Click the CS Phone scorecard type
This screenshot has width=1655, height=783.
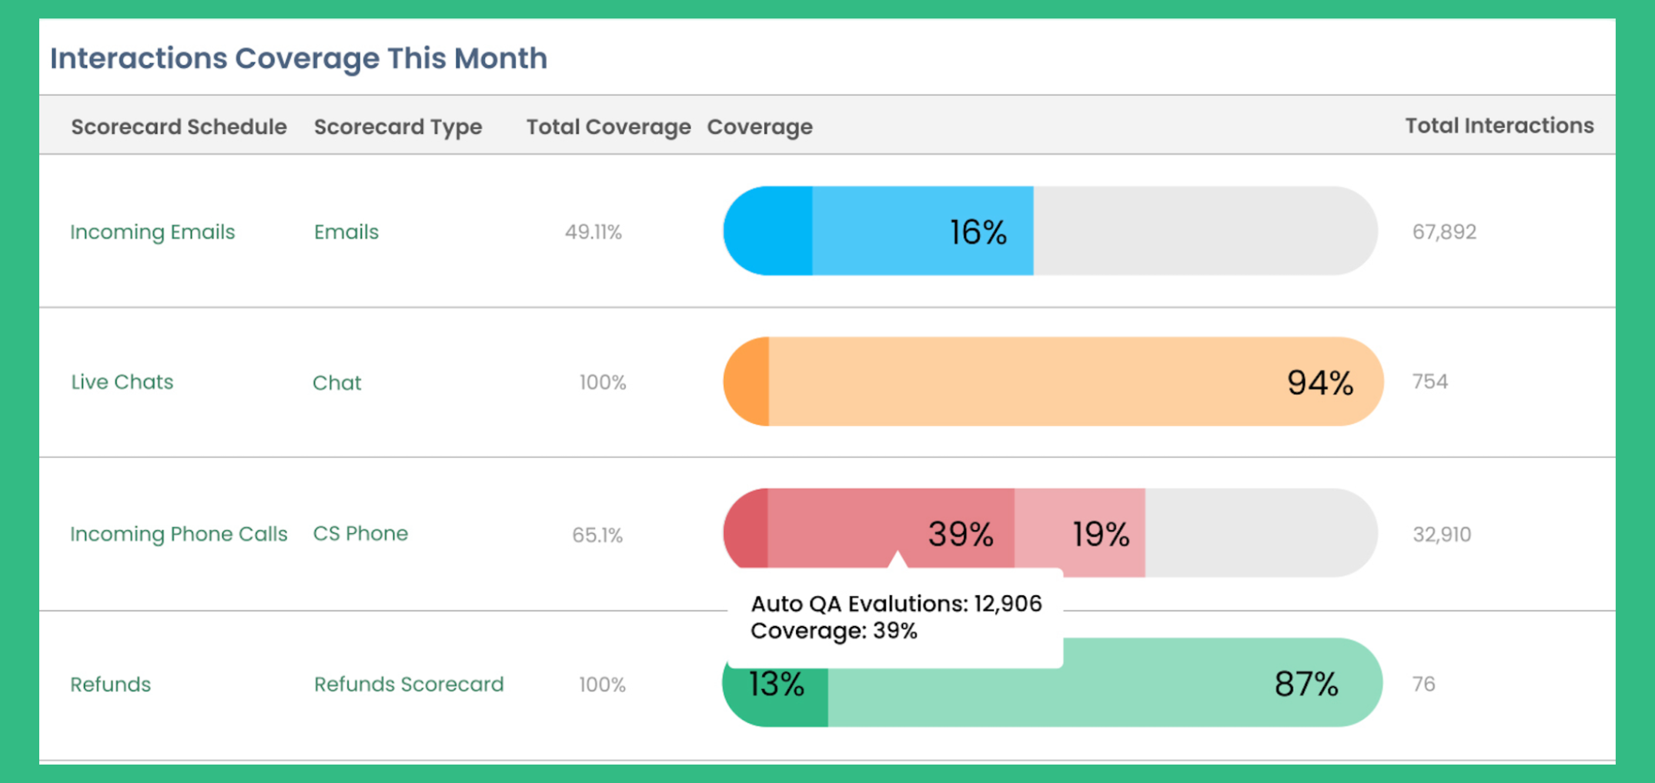360,533
